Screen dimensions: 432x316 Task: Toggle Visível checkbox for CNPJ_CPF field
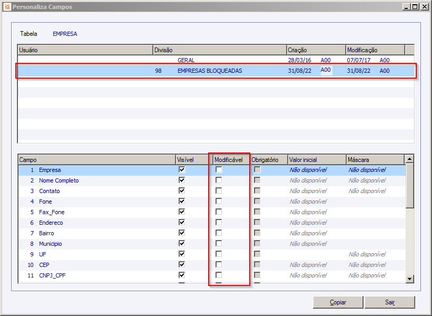point(182,275)
